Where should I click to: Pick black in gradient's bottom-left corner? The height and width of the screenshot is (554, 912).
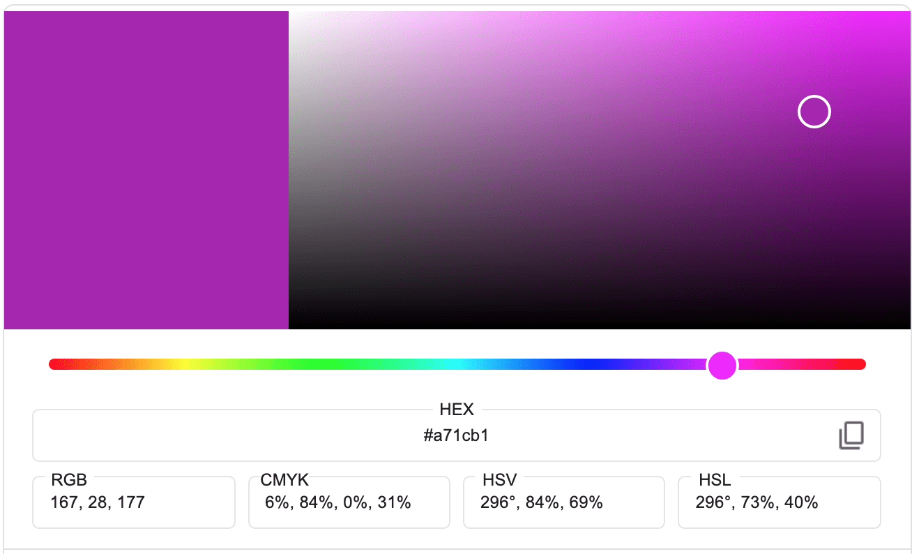click(x=291, y=327)
